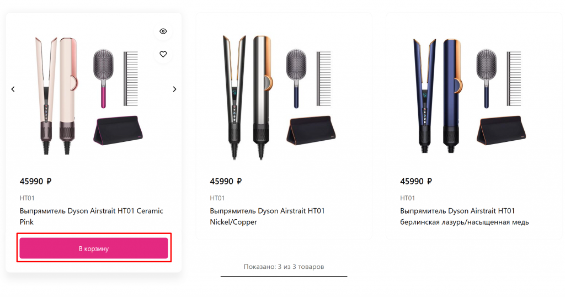
Task: Open Выпрямитель Dyson Airstrait HT01 Ceramic Pink title
Action: point(92,216)
